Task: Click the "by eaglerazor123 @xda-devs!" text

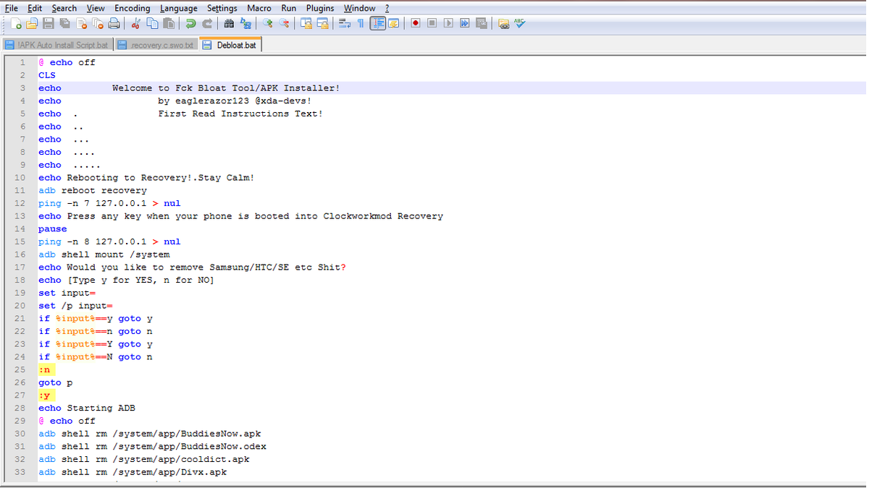Action: tap(235, 101)
